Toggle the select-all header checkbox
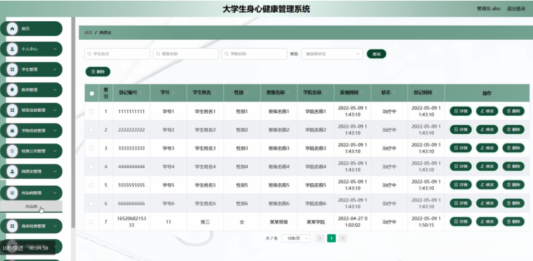Image resolution: width=533 pixels, height=261 pixels. [91, 93]
